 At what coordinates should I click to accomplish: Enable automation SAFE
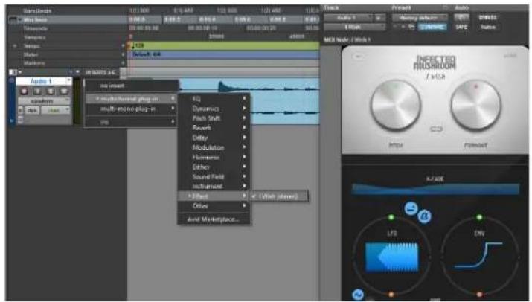pos(461,27)
